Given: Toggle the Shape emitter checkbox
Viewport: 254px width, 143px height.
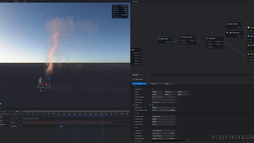Looking at the screenshot, I should tap(152, 89).
